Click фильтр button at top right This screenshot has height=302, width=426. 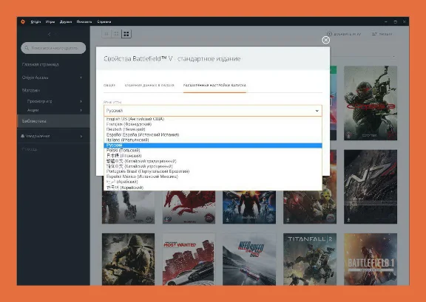[382, 34]
